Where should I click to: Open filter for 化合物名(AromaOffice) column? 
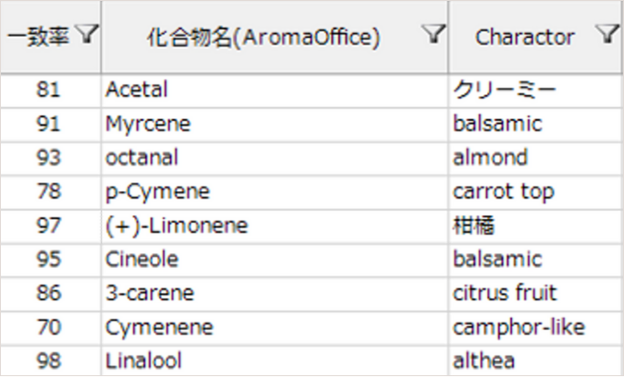pos(434,35)
